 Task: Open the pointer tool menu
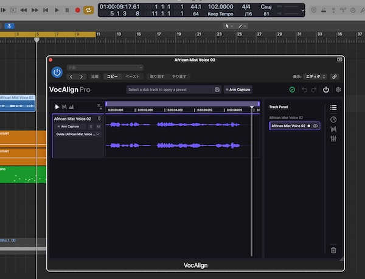pos(229,26)
